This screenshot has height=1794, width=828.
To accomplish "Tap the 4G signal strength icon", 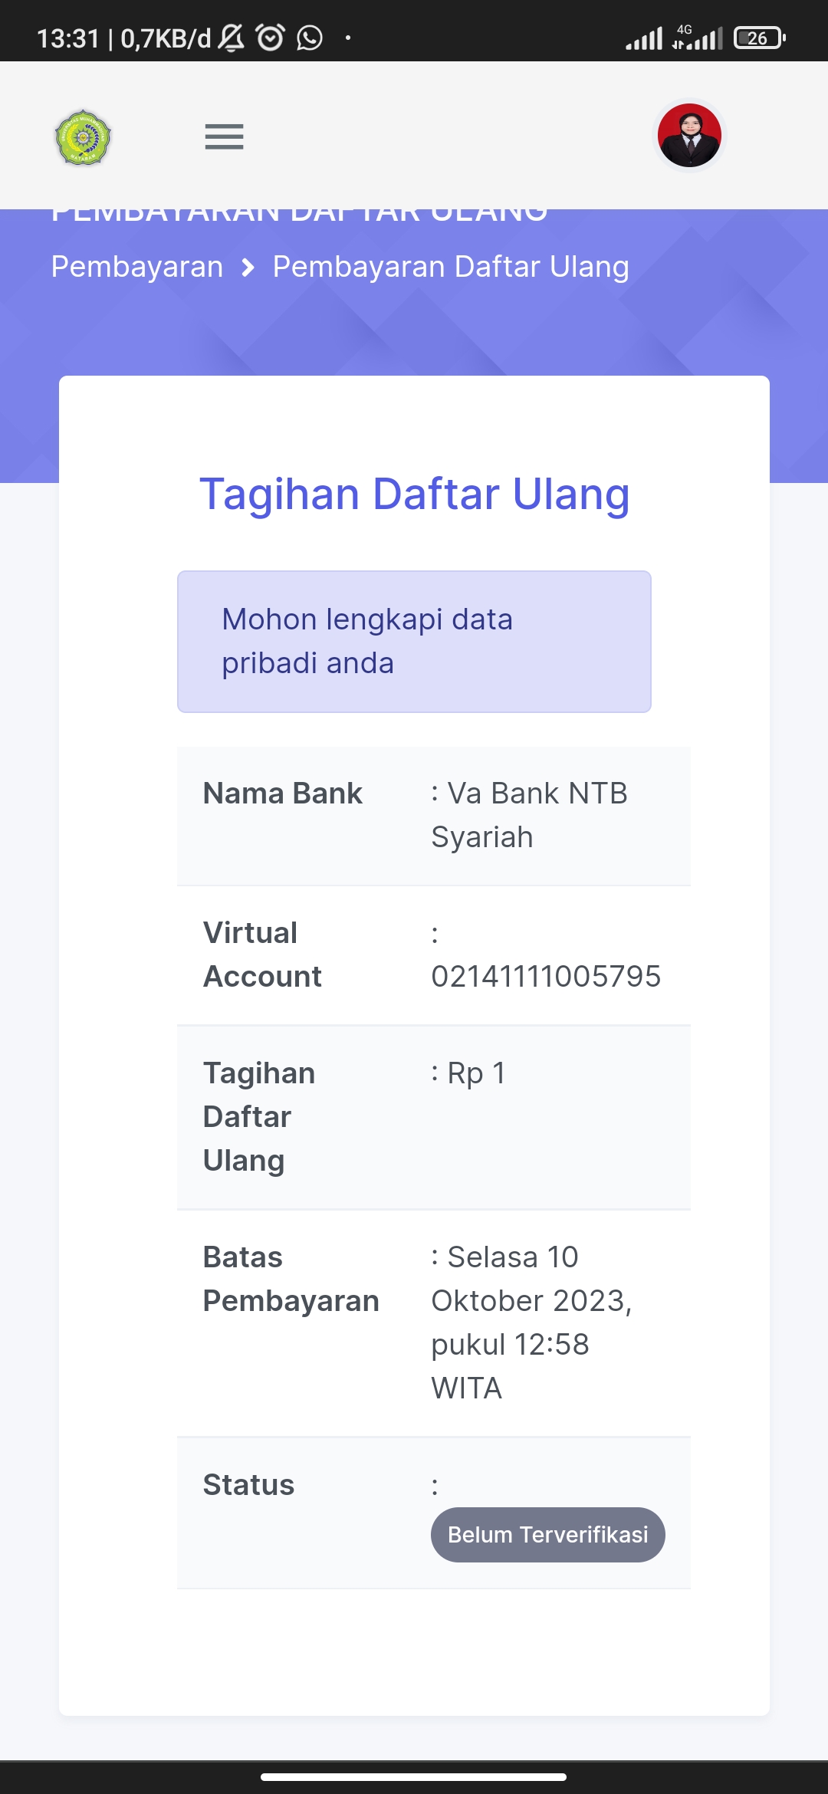I will tap(698, 38).
